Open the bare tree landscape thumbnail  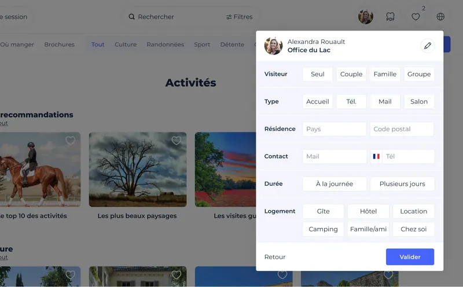tap(138, 170)
